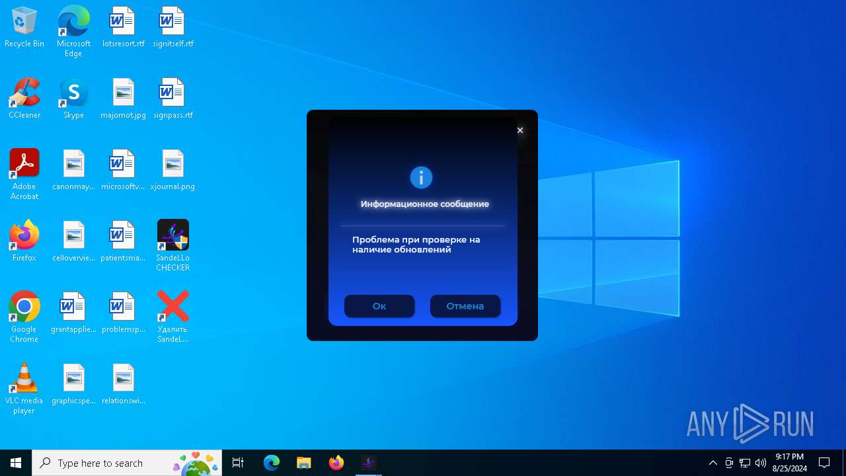Open File Explorer from taskbar
This screenshot has height=476, width=846.
coord(304,463)
